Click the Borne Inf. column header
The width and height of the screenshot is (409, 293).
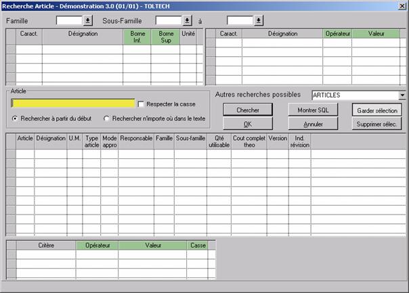[136, 37]
